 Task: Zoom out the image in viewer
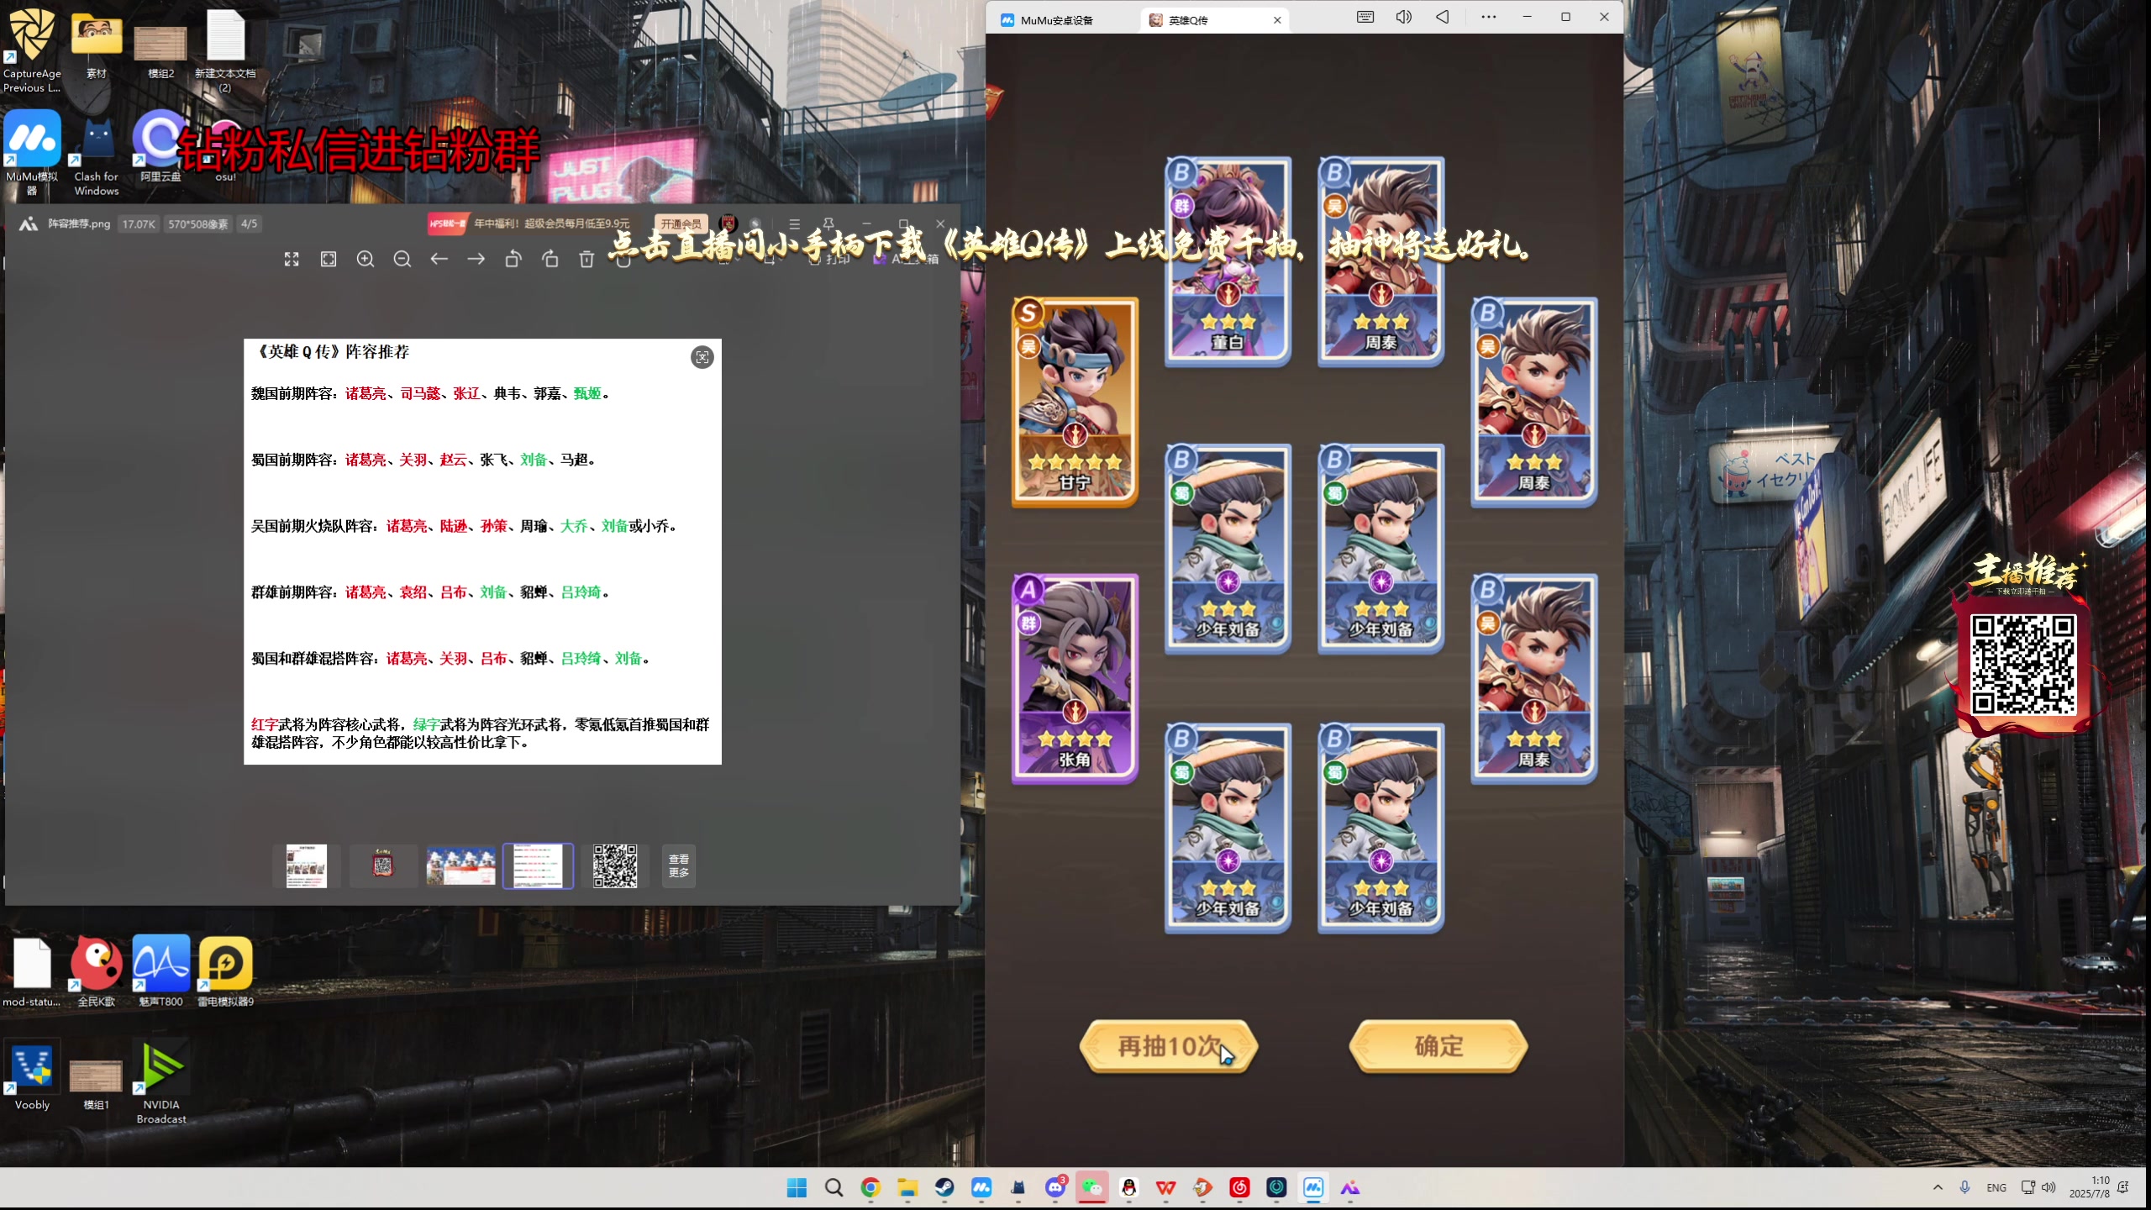402,259
